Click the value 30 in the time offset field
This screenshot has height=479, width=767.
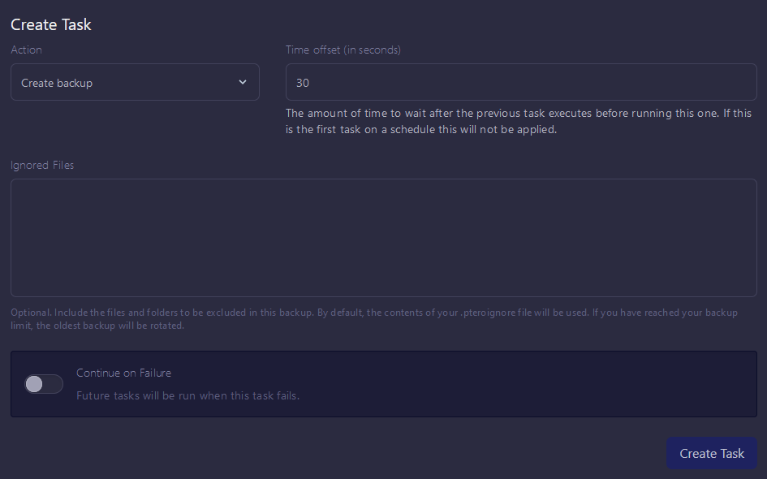[303, 83]
